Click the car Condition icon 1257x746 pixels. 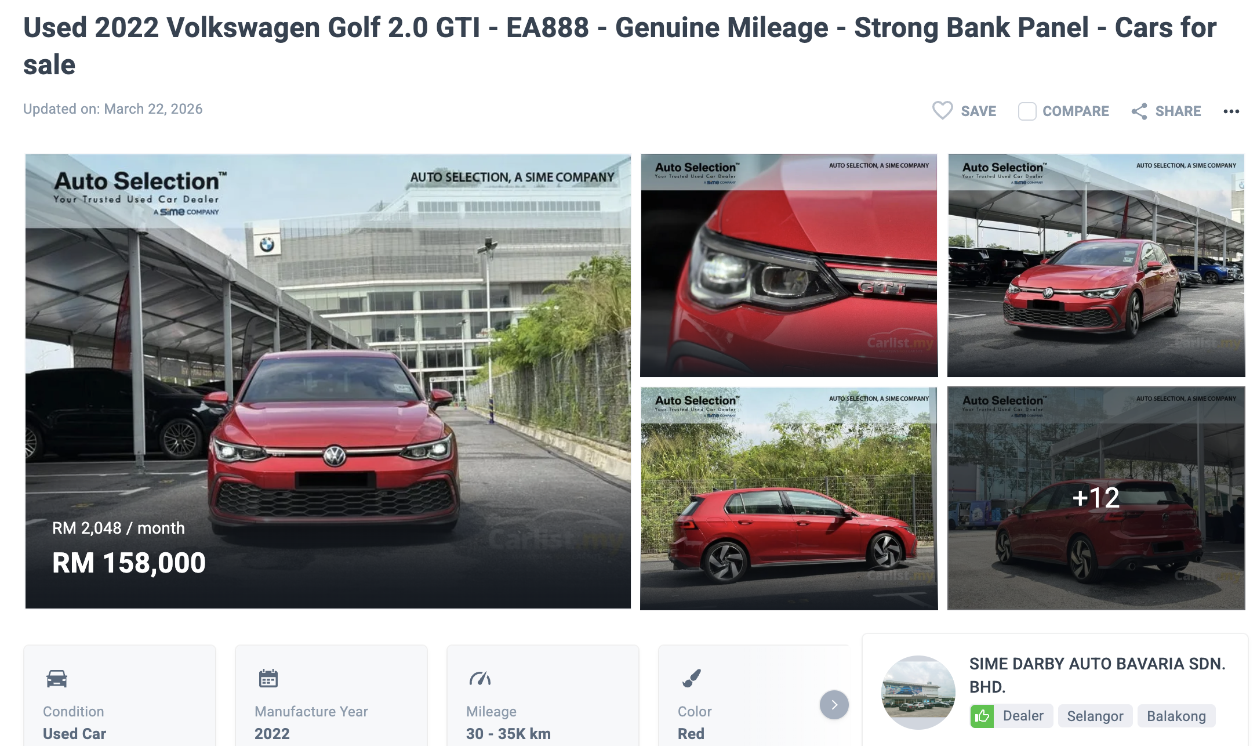(57, 678)
